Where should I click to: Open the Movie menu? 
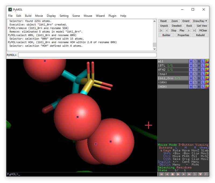(x=39, y=16)
